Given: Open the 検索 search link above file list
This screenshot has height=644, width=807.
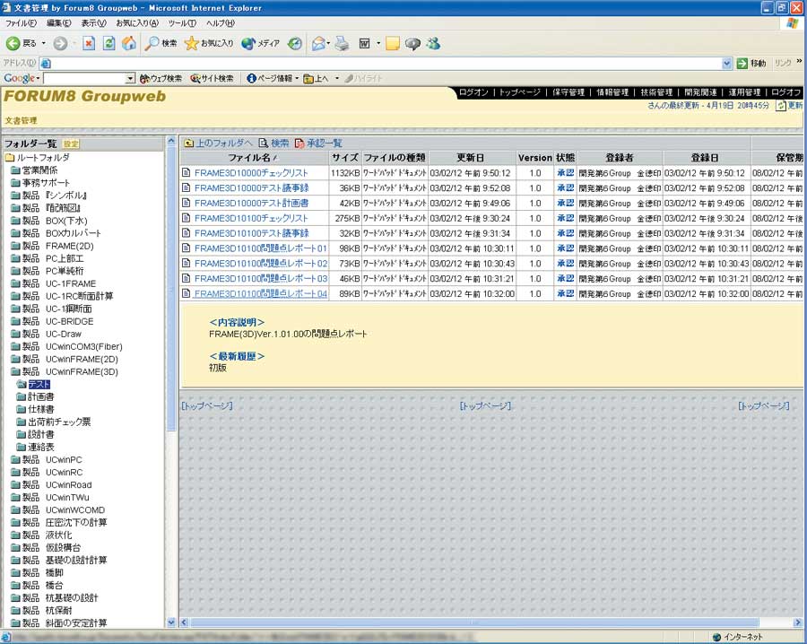Looking at the screenshot, I should (x=273, y=143).
